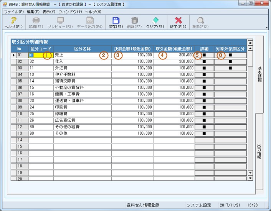The width and height of the screenshot is (271, 211).
Task: Click the 終了(F10) red X icon
Action: (x=178, y=21)
